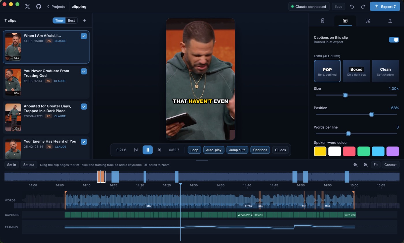This screenshot has width=404, height=243.
Task: Switch to the captions panel tab
Action: coord(345,21)
